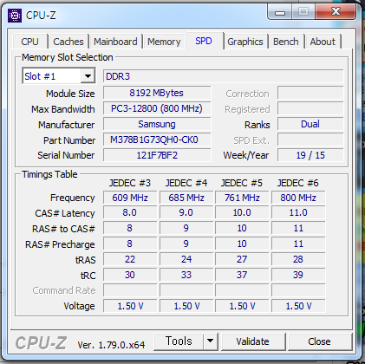Click tRC value 37

click(x=242, y=275)
